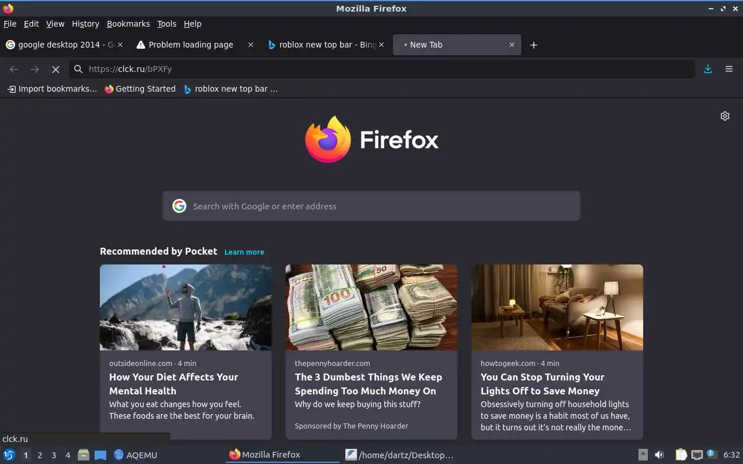
Task: Open the File menu
Action: 10,24
